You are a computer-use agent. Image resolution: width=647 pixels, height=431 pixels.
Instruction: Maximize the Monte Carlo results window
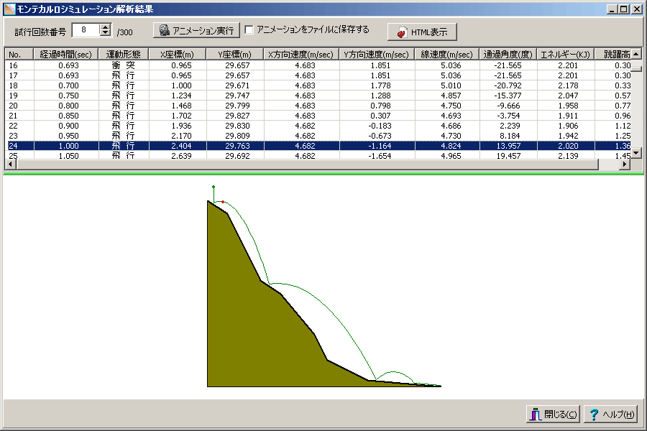click(623, 9)
